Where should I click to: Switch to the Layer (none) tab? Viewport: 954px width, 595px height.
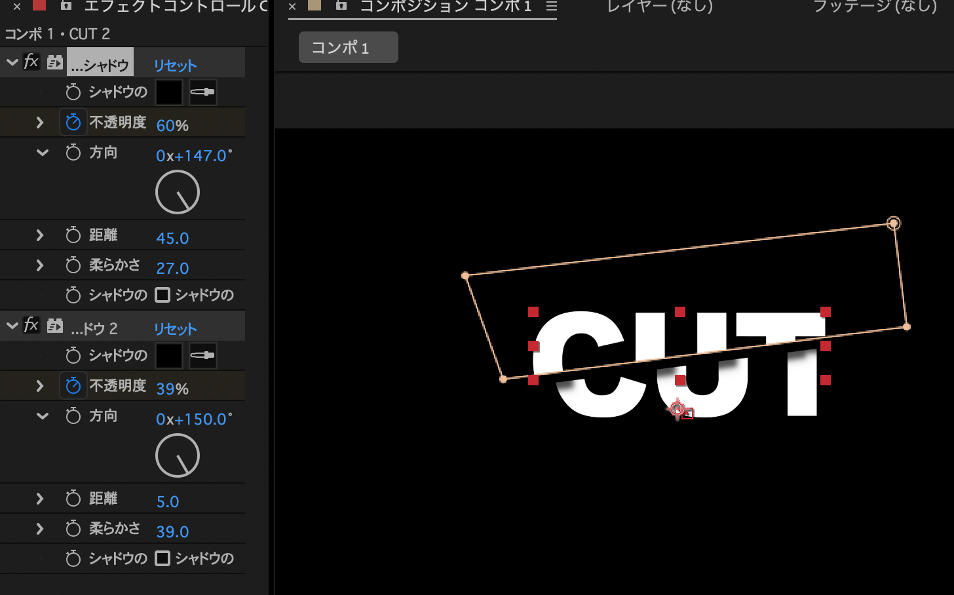(x=659, y=7)
